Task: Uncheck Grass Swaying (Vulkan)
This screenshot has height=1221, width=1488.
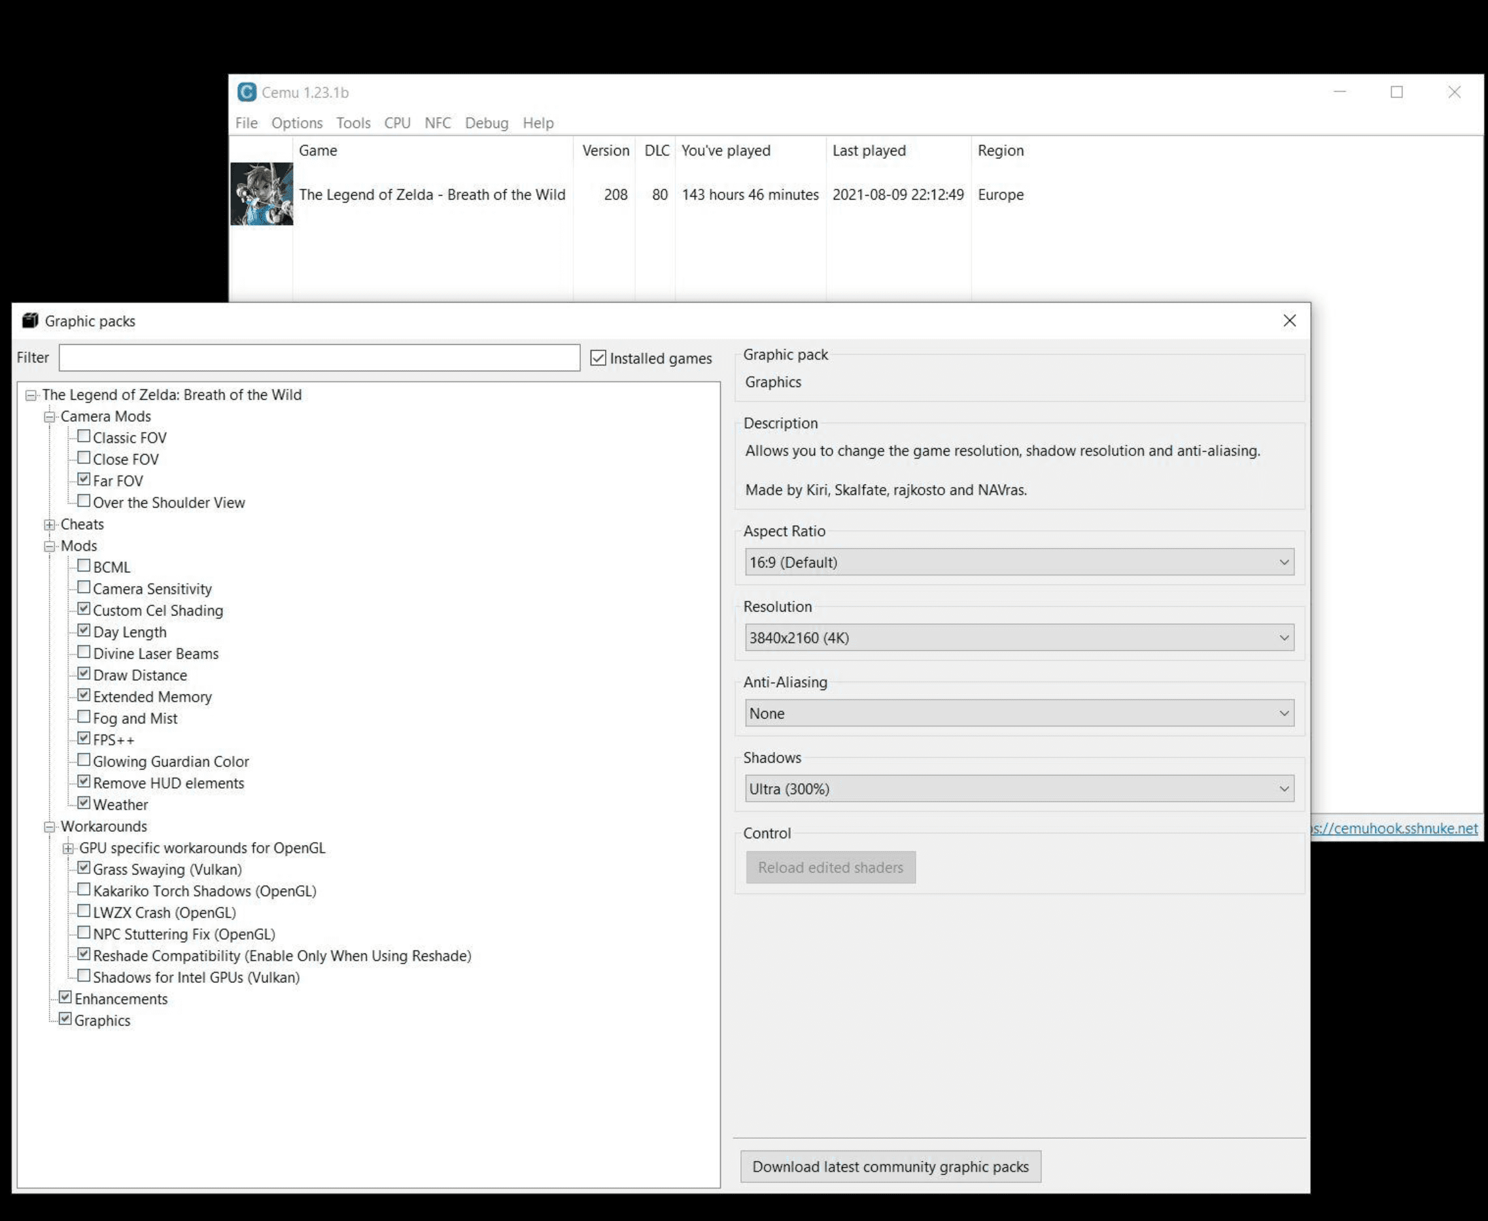Action: click(84, 868)
